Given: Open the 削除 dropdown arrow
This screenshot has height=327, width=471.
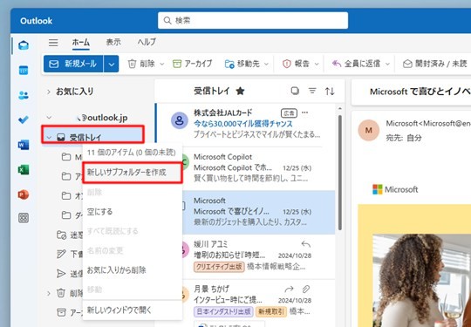Looking at the screenshot, I should pyautogui.click(x=162, y=64).
